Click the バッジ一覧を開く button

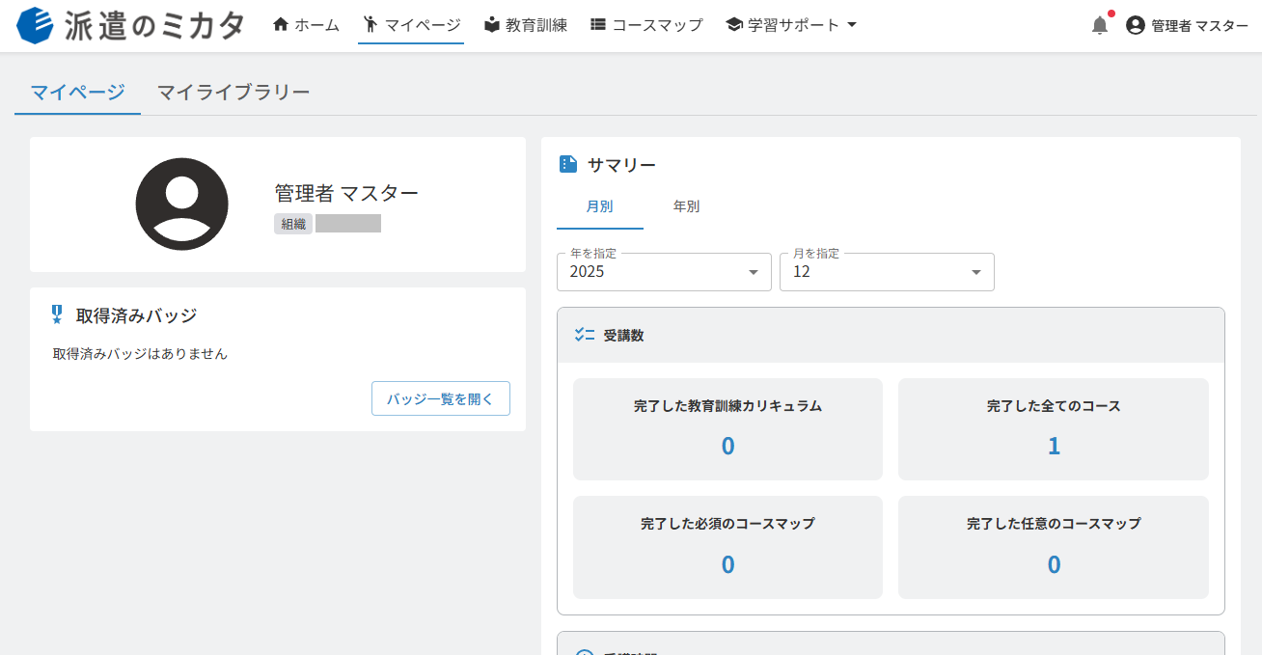[x=441, y=398]
